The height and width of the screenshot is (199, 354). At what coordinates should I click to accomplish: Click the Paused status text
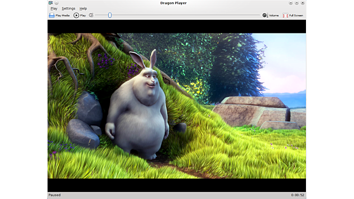(55, 195)
